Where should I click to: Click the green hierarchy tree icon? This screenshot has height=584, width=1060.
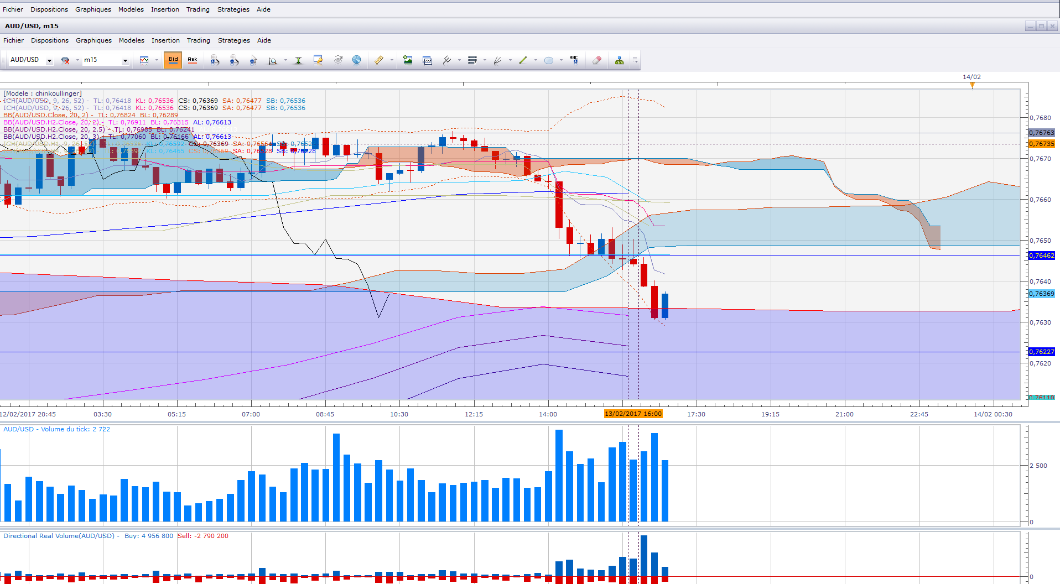click(619, 60)
